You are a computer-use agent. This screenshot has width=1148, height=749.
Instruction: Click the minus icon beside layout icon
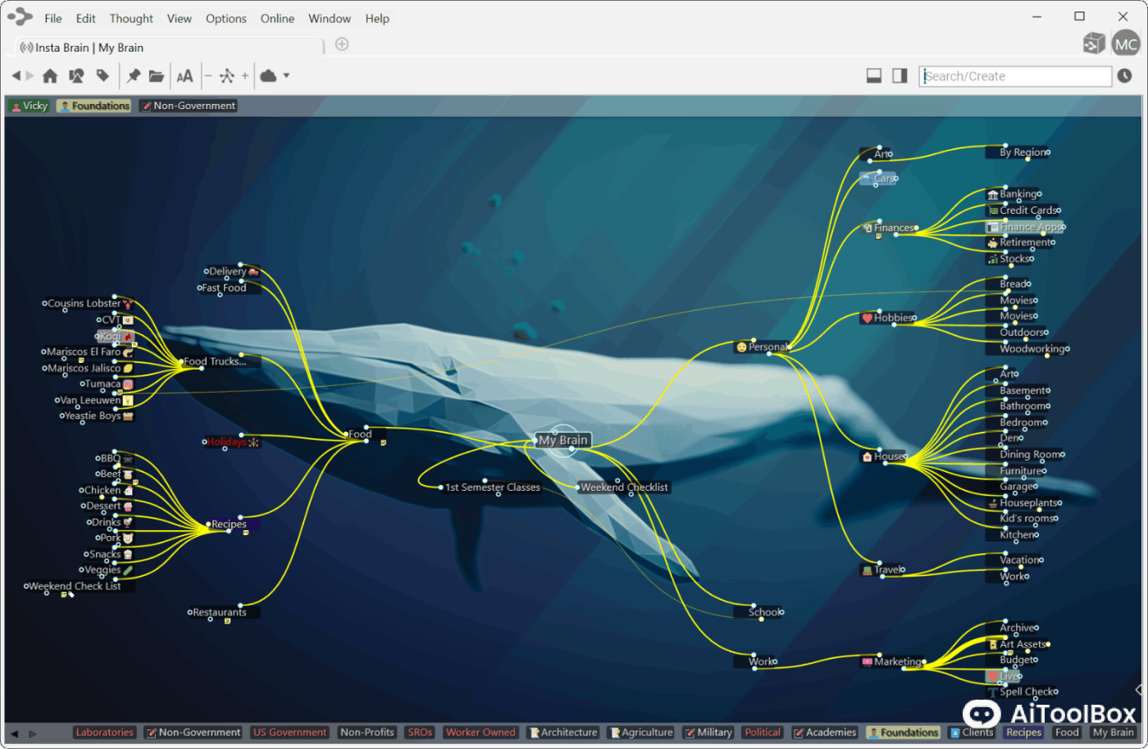208,76
